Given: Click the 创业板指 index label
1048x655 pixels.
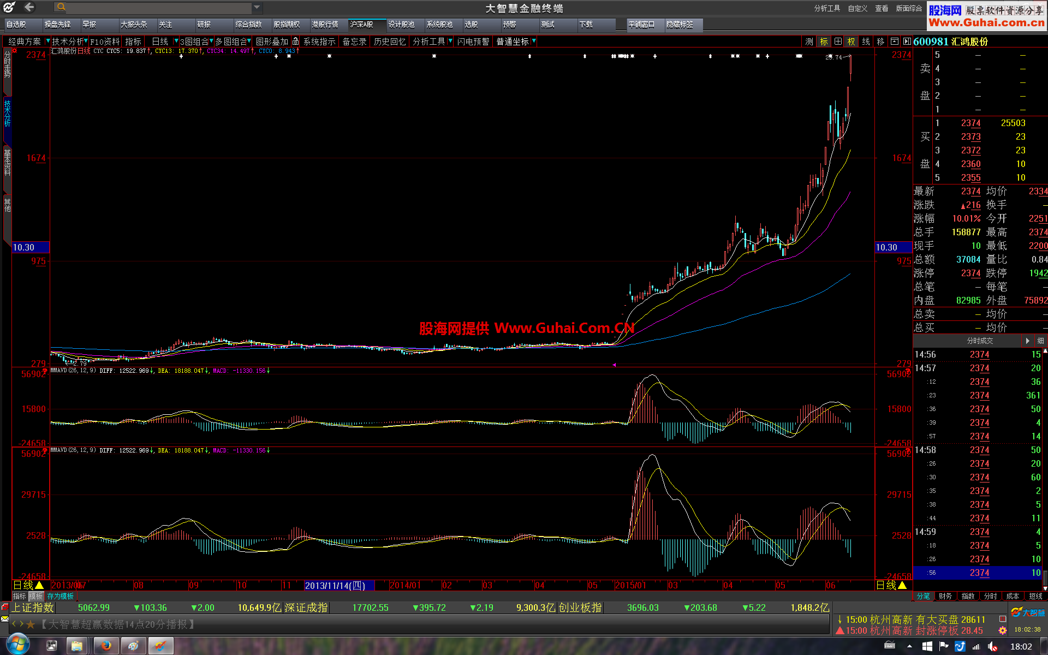Looking at the screenshot, I should [581, 608].
